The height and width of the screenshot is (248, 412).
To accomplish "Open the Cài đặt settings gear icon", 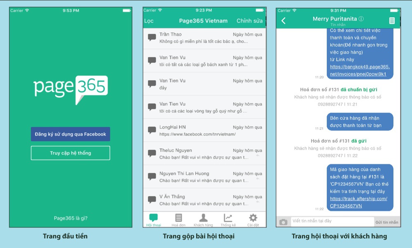I will [x=253, y=218].
